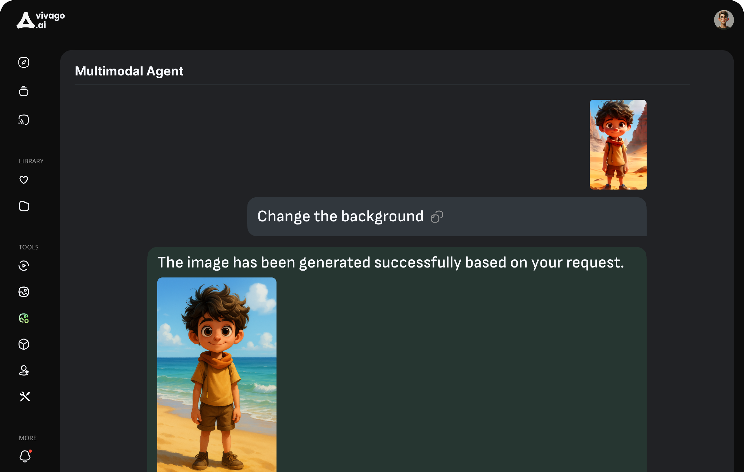Open the Library folder icon

[x=24, y=206]
